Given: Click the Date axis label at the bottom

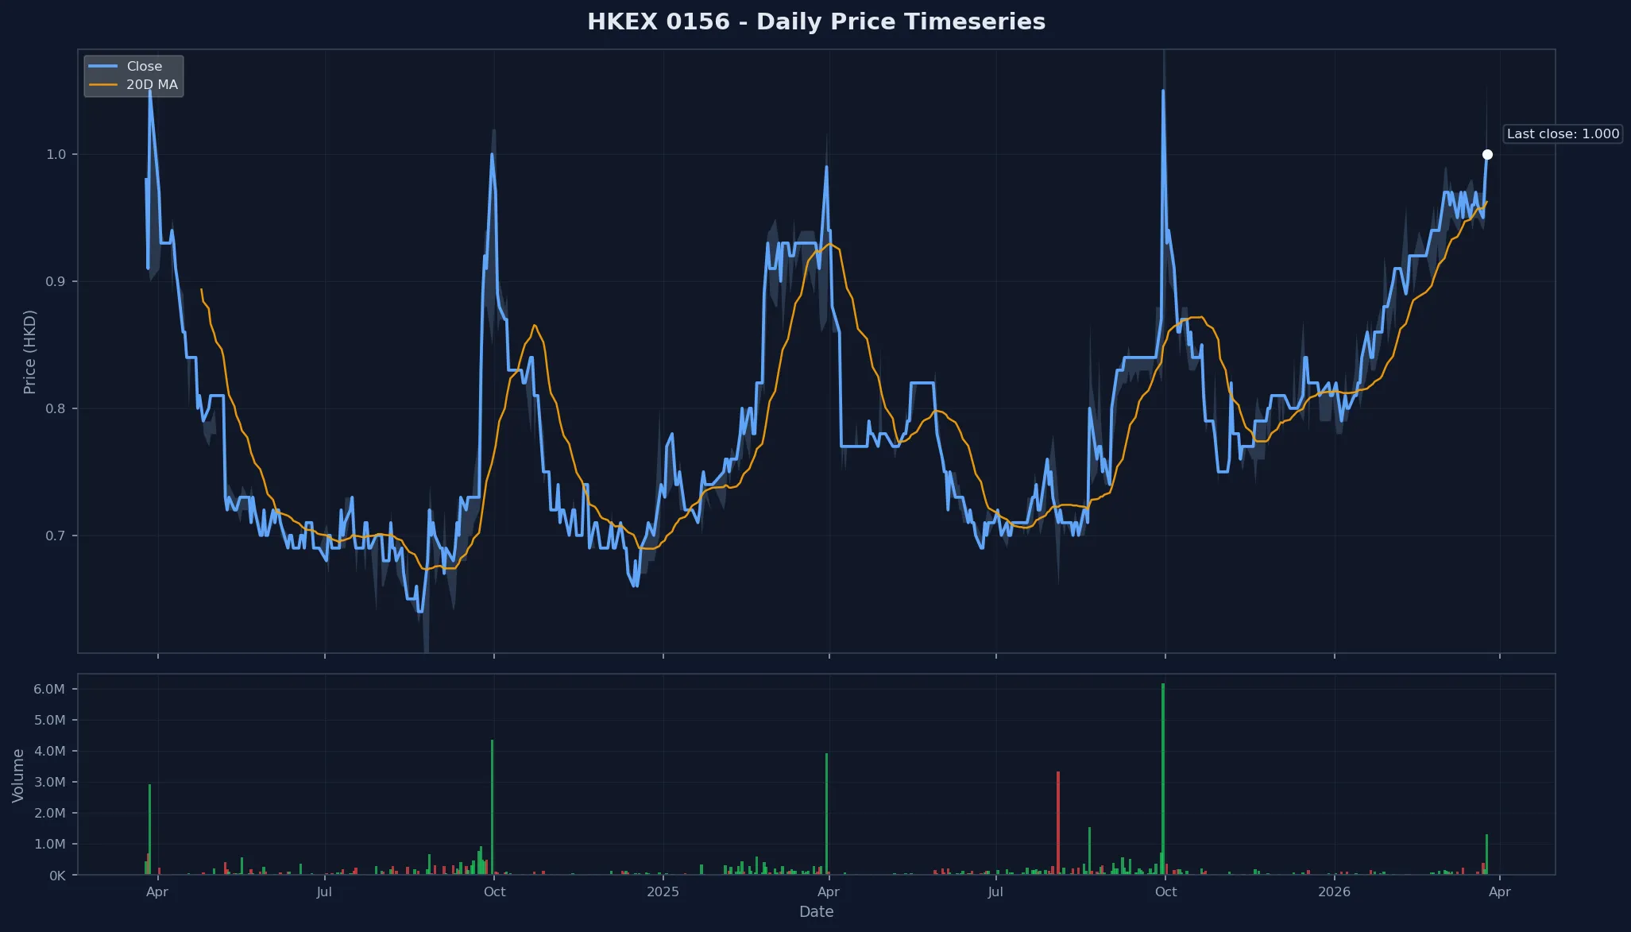Looking at the screenshot, I should 816,911.
